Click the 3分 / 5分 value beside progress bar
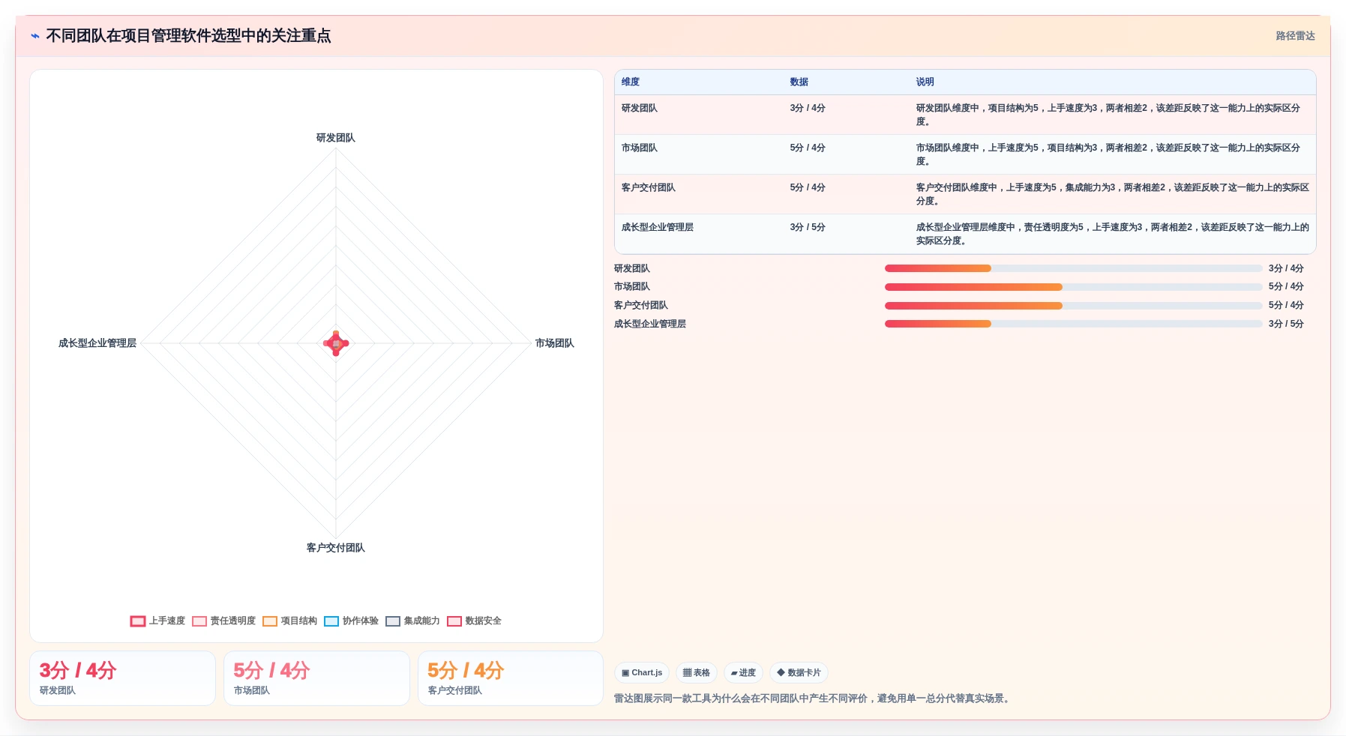 (x=1286, y=324)
